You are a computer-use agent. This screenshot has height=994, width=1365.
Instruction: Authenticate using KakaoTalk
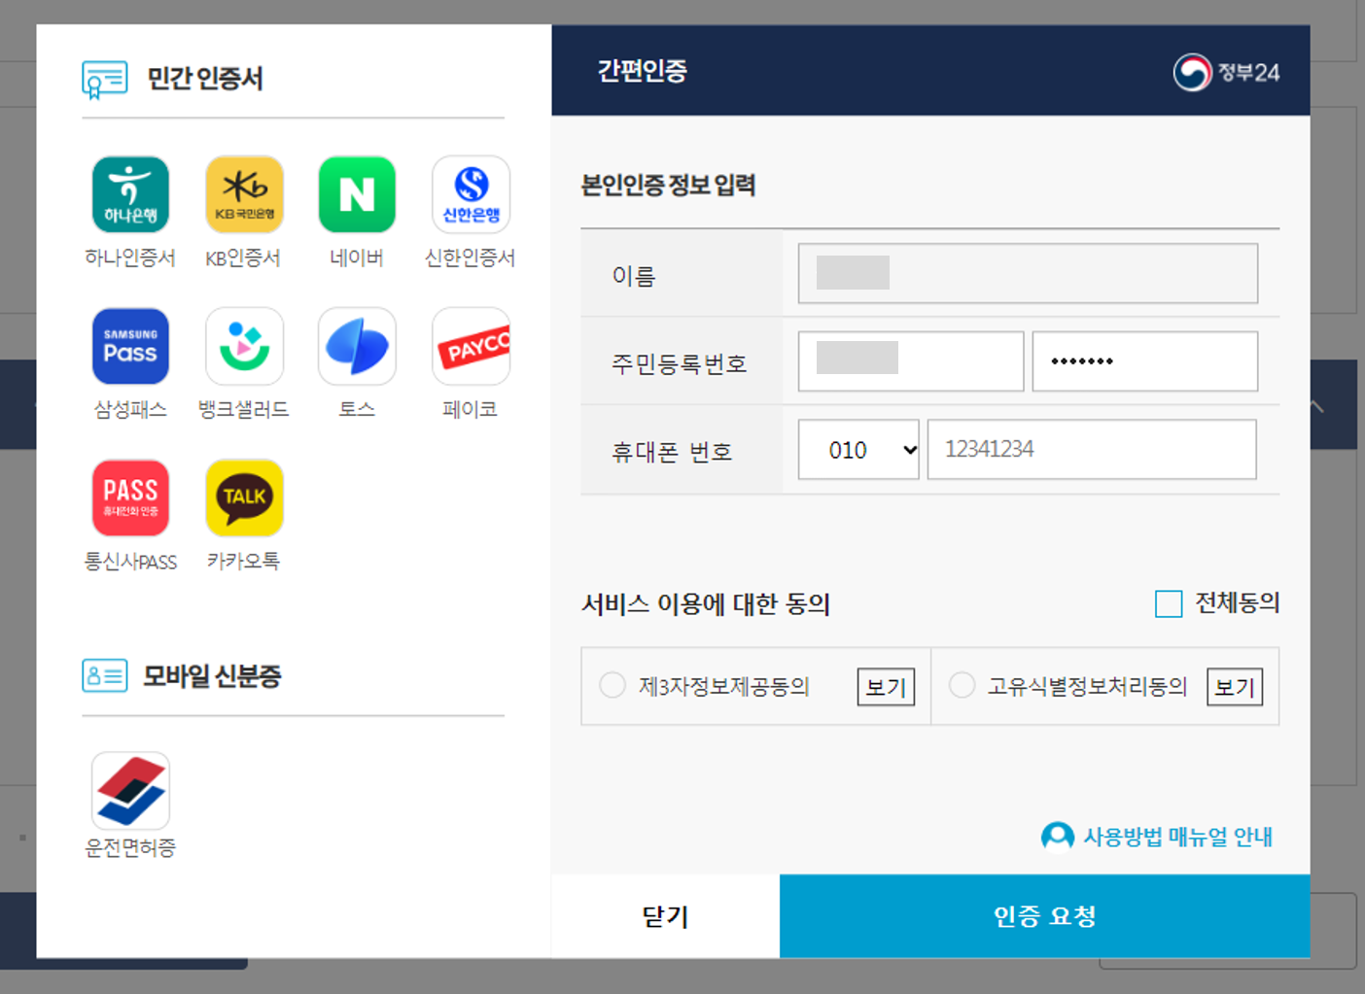coord(244,497)
